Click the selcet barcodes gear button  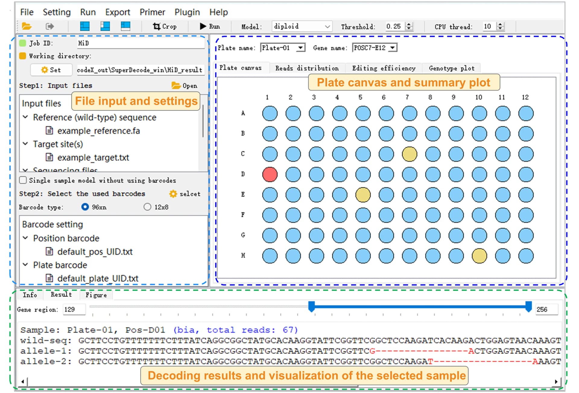click(x=185, y=194)
